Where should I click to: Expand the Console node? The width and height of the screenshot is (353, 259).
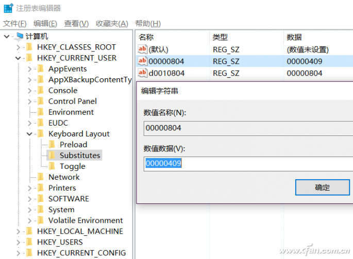coord(29,91)
